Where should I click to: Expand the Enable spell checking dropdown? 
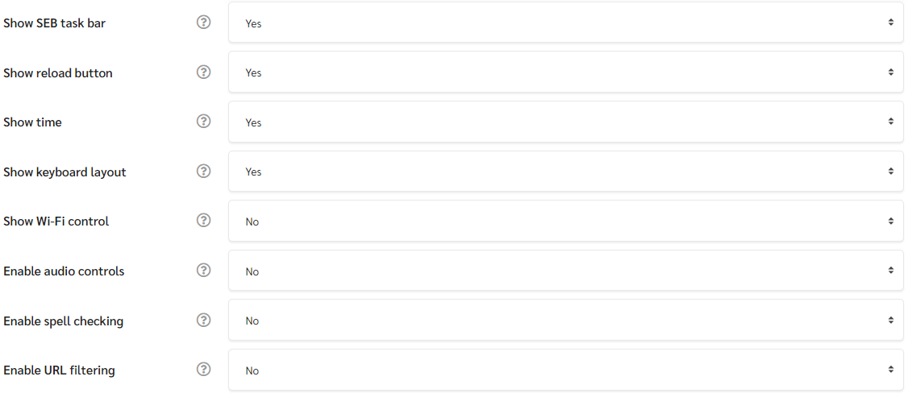566,321
